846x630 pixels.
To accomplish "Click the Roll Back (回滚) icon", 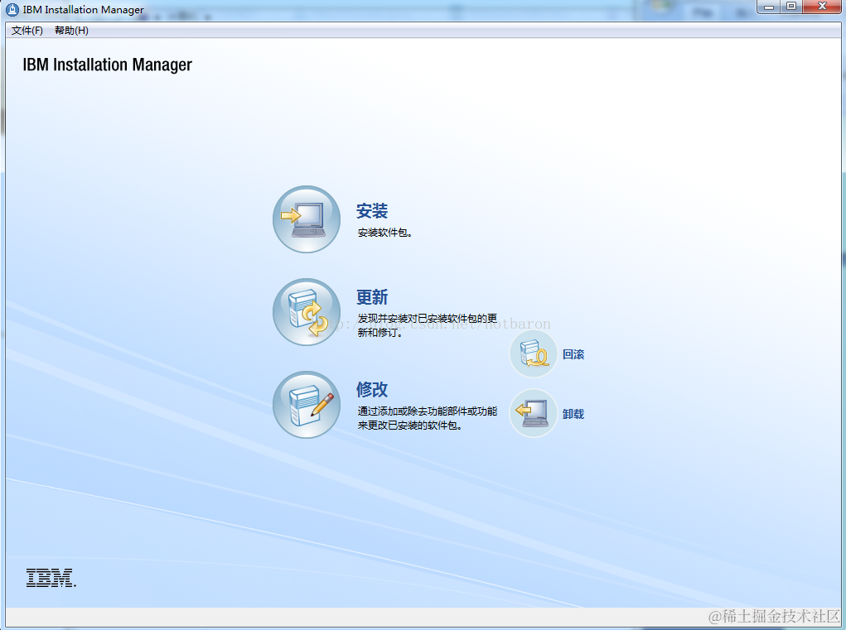I will (x=534, y=354).
